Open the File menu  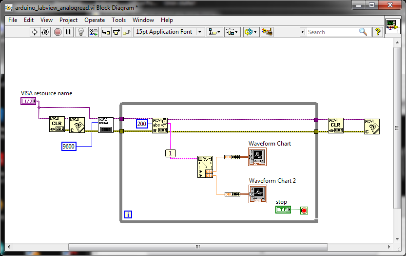(13, 20)
